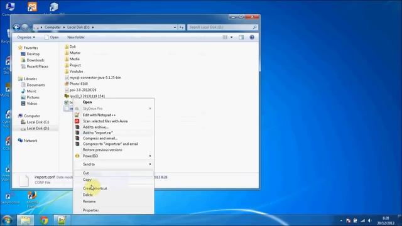
Task: Select the Media folder icon
Action: (67, 59)
